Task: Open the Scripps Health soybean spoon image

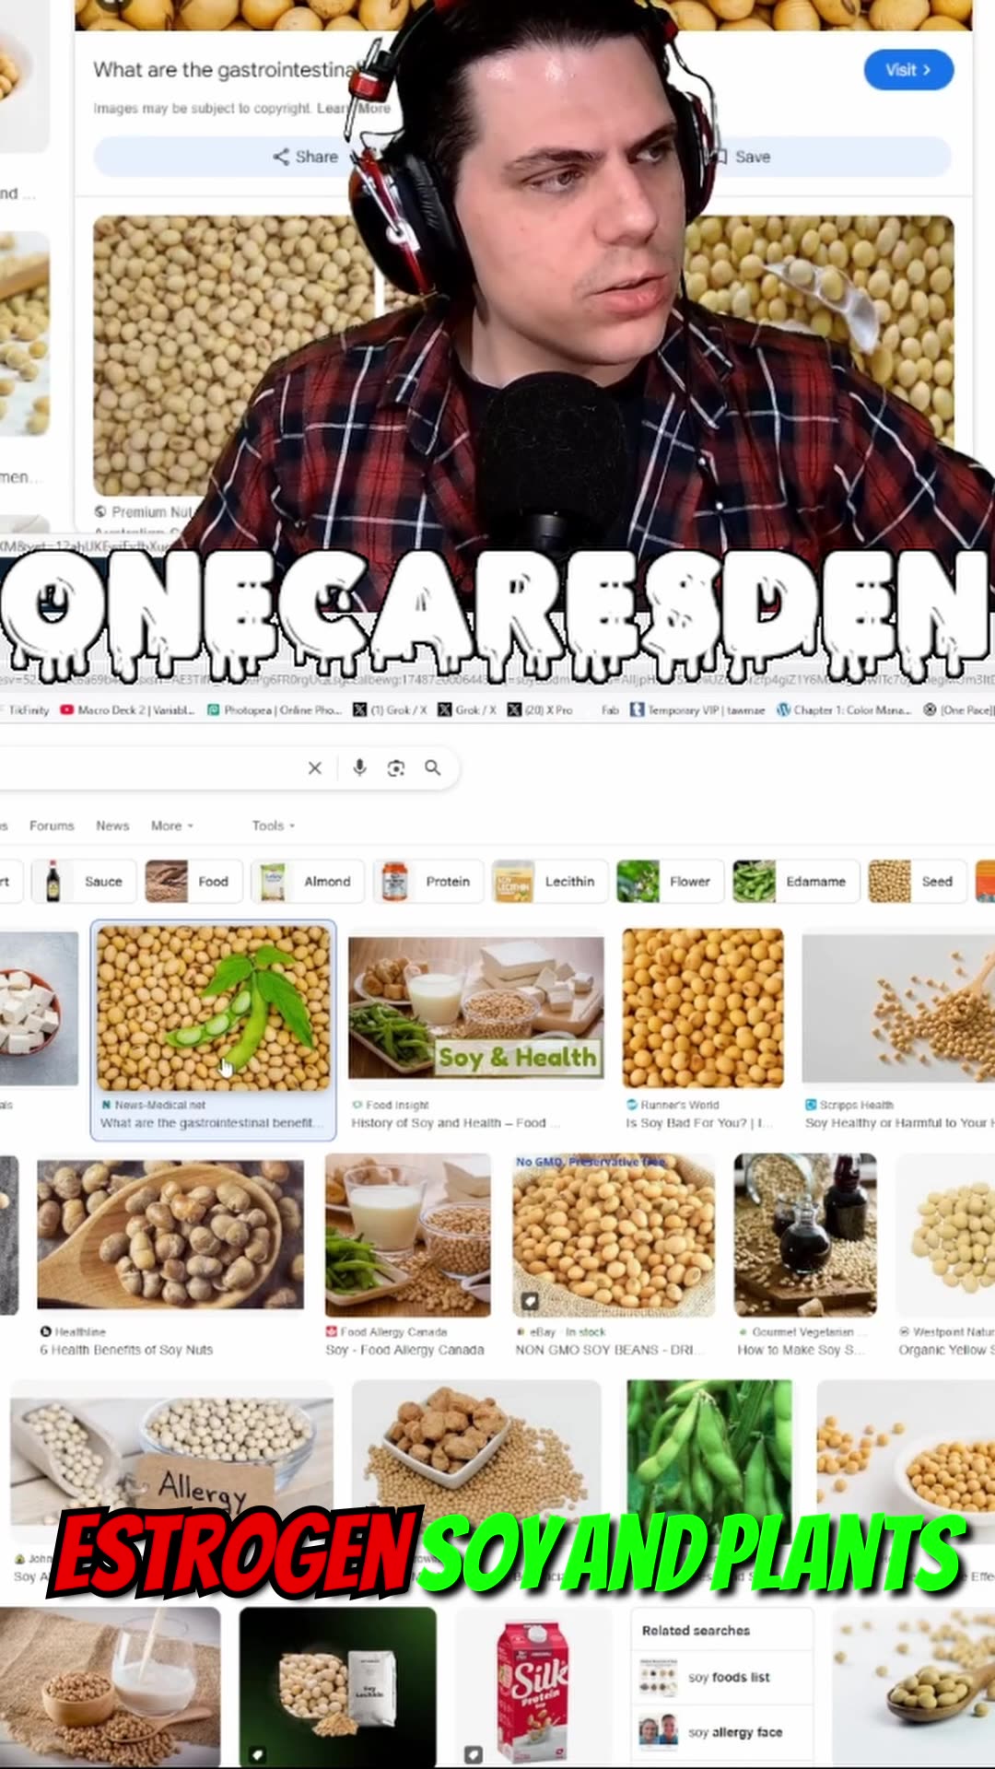Action: pos(898,1008)
